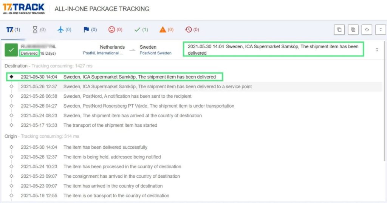Filter by Not Found hourglass tab
The image size is (387, 203).
tap(39, 29)
